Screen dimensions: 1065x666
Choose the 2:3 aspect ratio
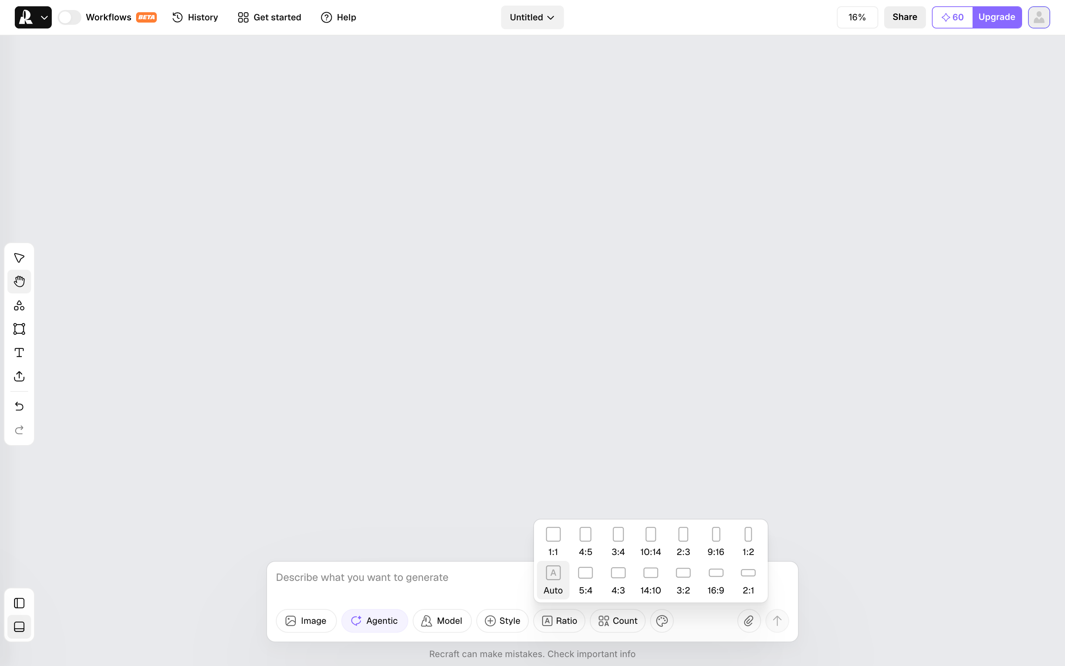(683, 541)
